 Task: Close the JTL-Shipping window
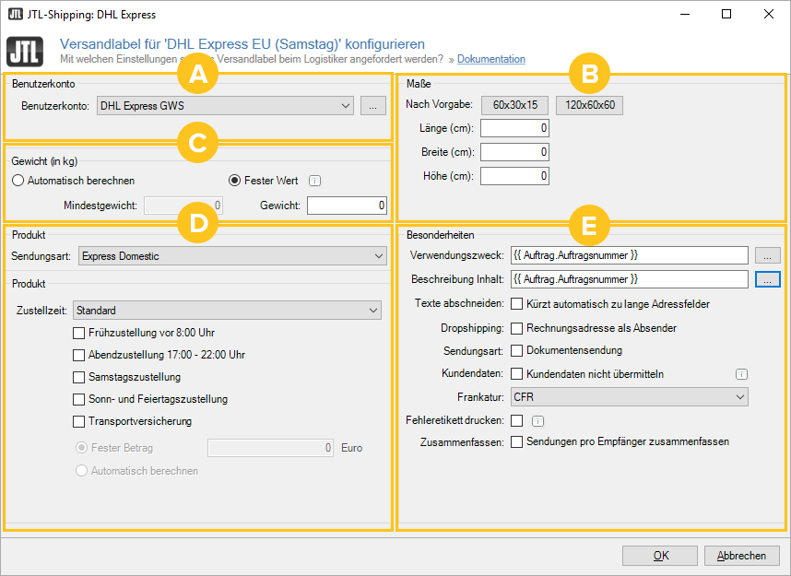[768, 14]
